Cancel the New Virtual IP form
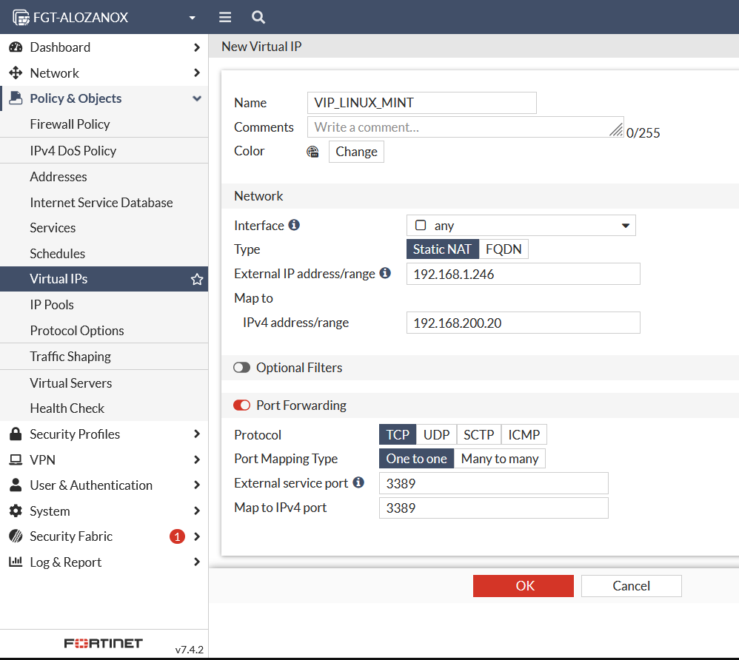Screen dimensions: 739x660 click(x=631, y=585)
